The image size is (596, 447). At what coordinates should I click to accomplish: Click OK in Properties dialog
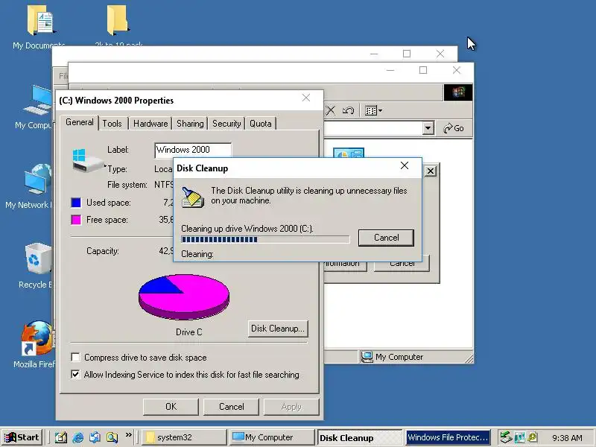pos(171,407)
